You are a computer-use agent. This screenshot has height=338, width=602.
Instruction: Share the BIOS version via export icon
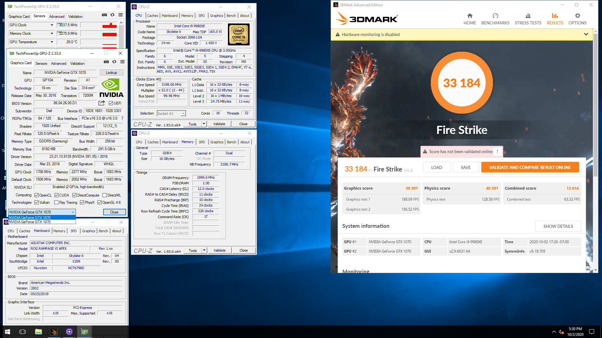click(x=102, y=103)
